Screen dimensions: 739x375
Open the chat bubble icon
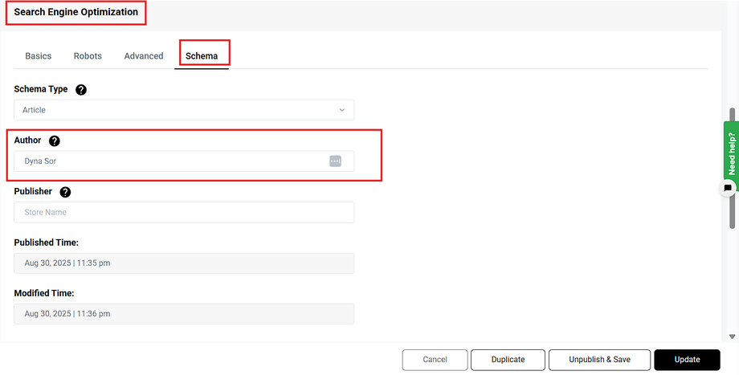click(728, 188)
